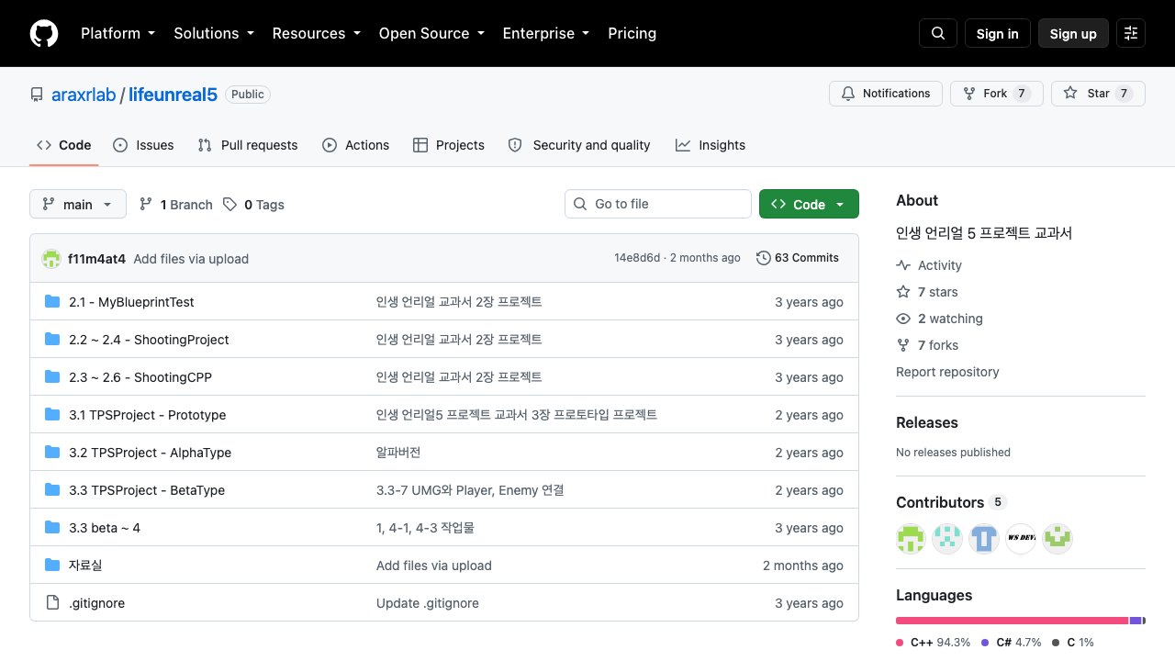Open the araxrlab owner link
The image size is (1175, 661).
[x=84, y=95]
